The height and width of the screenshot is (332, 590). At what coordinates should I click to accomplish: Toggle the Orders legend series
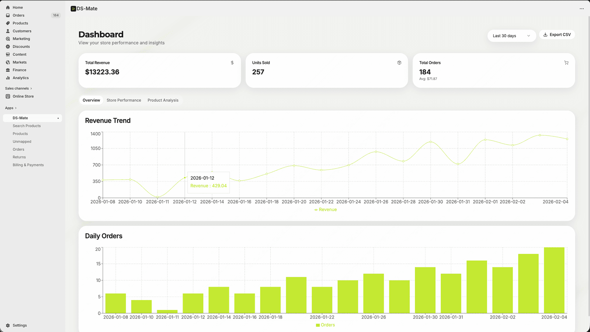point(325,325)
